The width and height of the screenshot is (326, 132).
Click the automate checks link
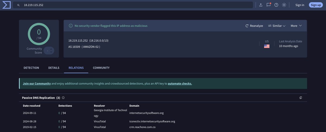pyautogui.click(x=180, y=84)
